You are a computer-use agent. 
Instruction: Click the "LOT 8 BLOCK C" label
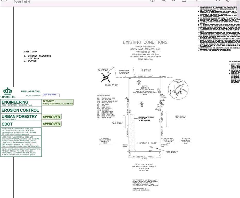(180, 117)
